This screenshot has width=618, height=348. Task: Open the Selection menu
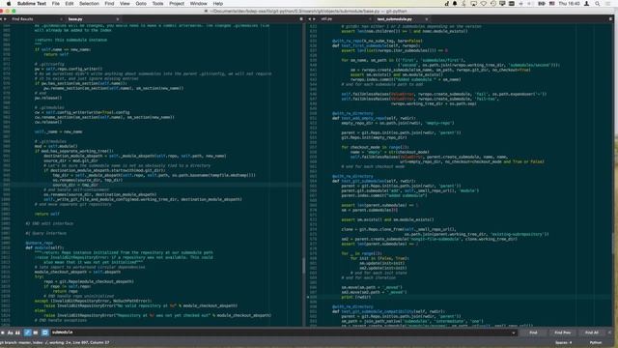click(x=89, y=3)
